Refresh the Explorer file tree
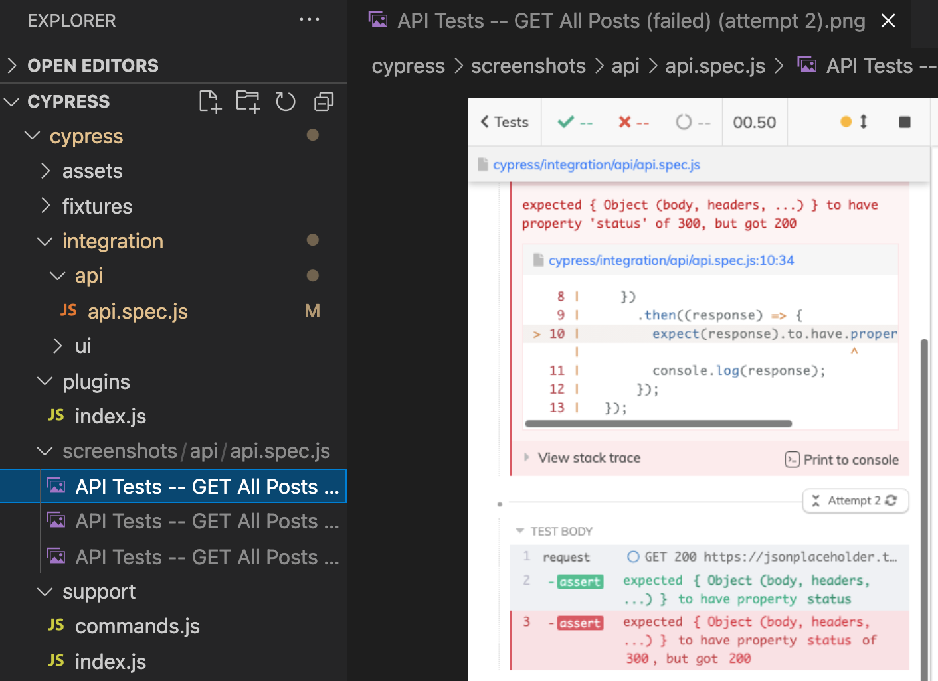The image size is (938, 681). click(286, 102)
